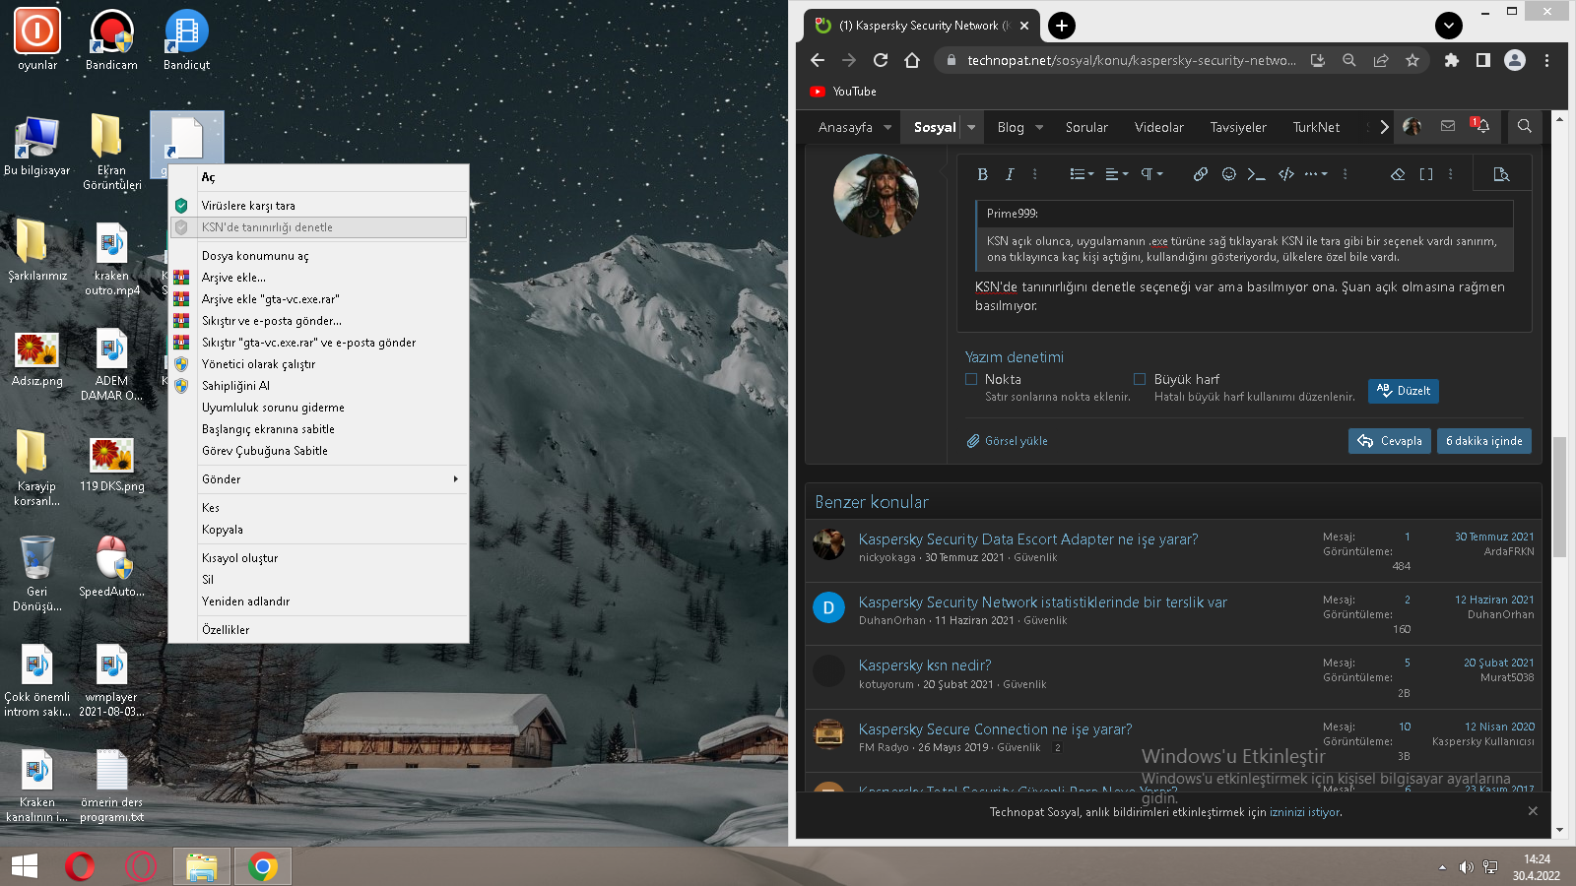Focus the Chrome address bar URL
Viewport: 1576px width, 886px height.
(x=1132, y=60)
